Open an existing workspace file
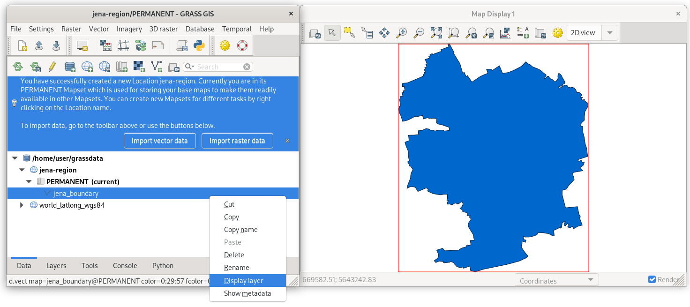690x307 pixels. pyautogui.click(x=39, y=45)
